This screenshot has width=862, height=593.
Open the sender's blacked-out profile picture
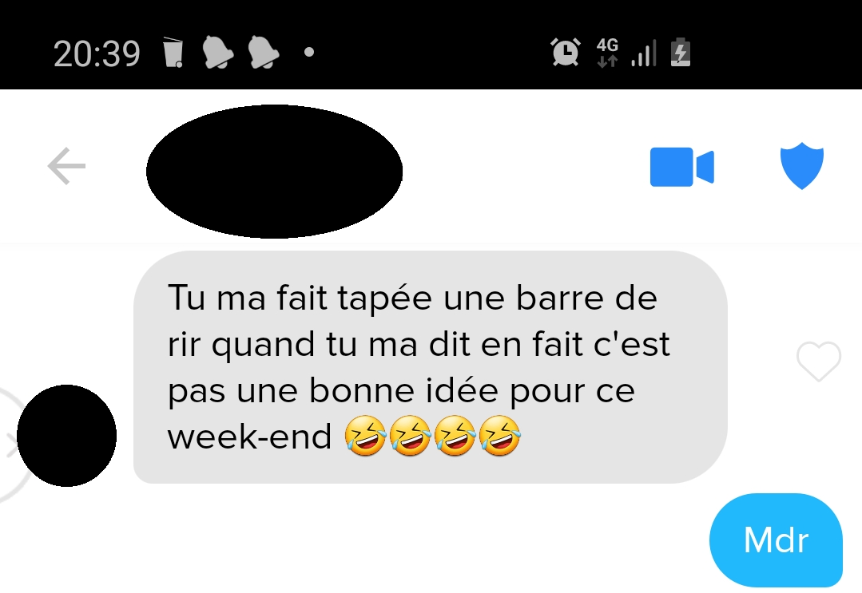coord(66,436)
